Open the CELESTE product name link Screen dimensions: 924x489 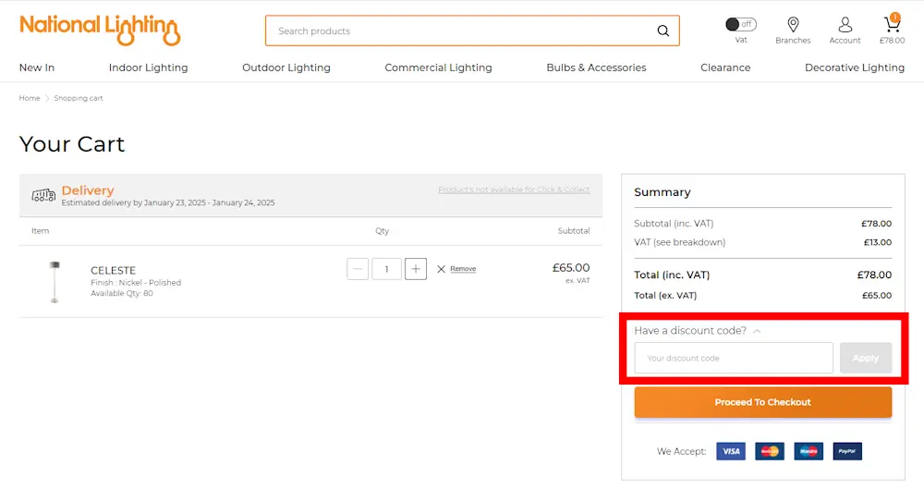113,270
